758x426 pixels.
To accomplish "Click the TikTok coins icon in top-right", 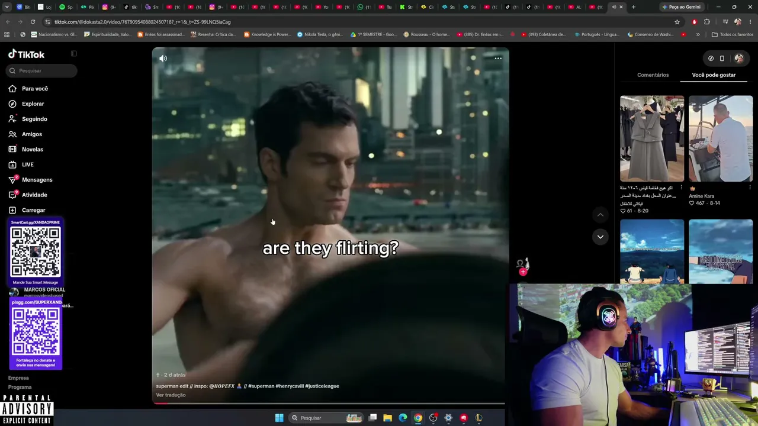I will click(711, 58).
